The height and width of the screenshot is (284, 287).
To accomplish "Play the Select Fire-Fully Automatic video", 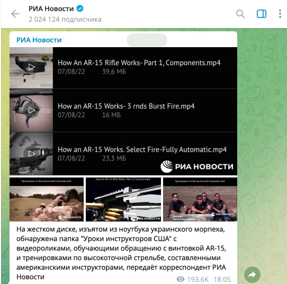I will [x=31, y=154].
